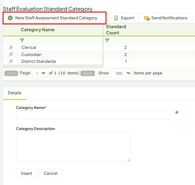Open filter icon under Category Name column
The image size is (195, 185).
click(x=22, y=40)
